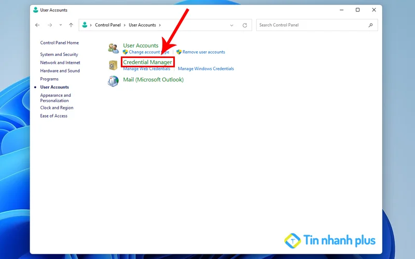Click Change account type link

pos(149,52)
